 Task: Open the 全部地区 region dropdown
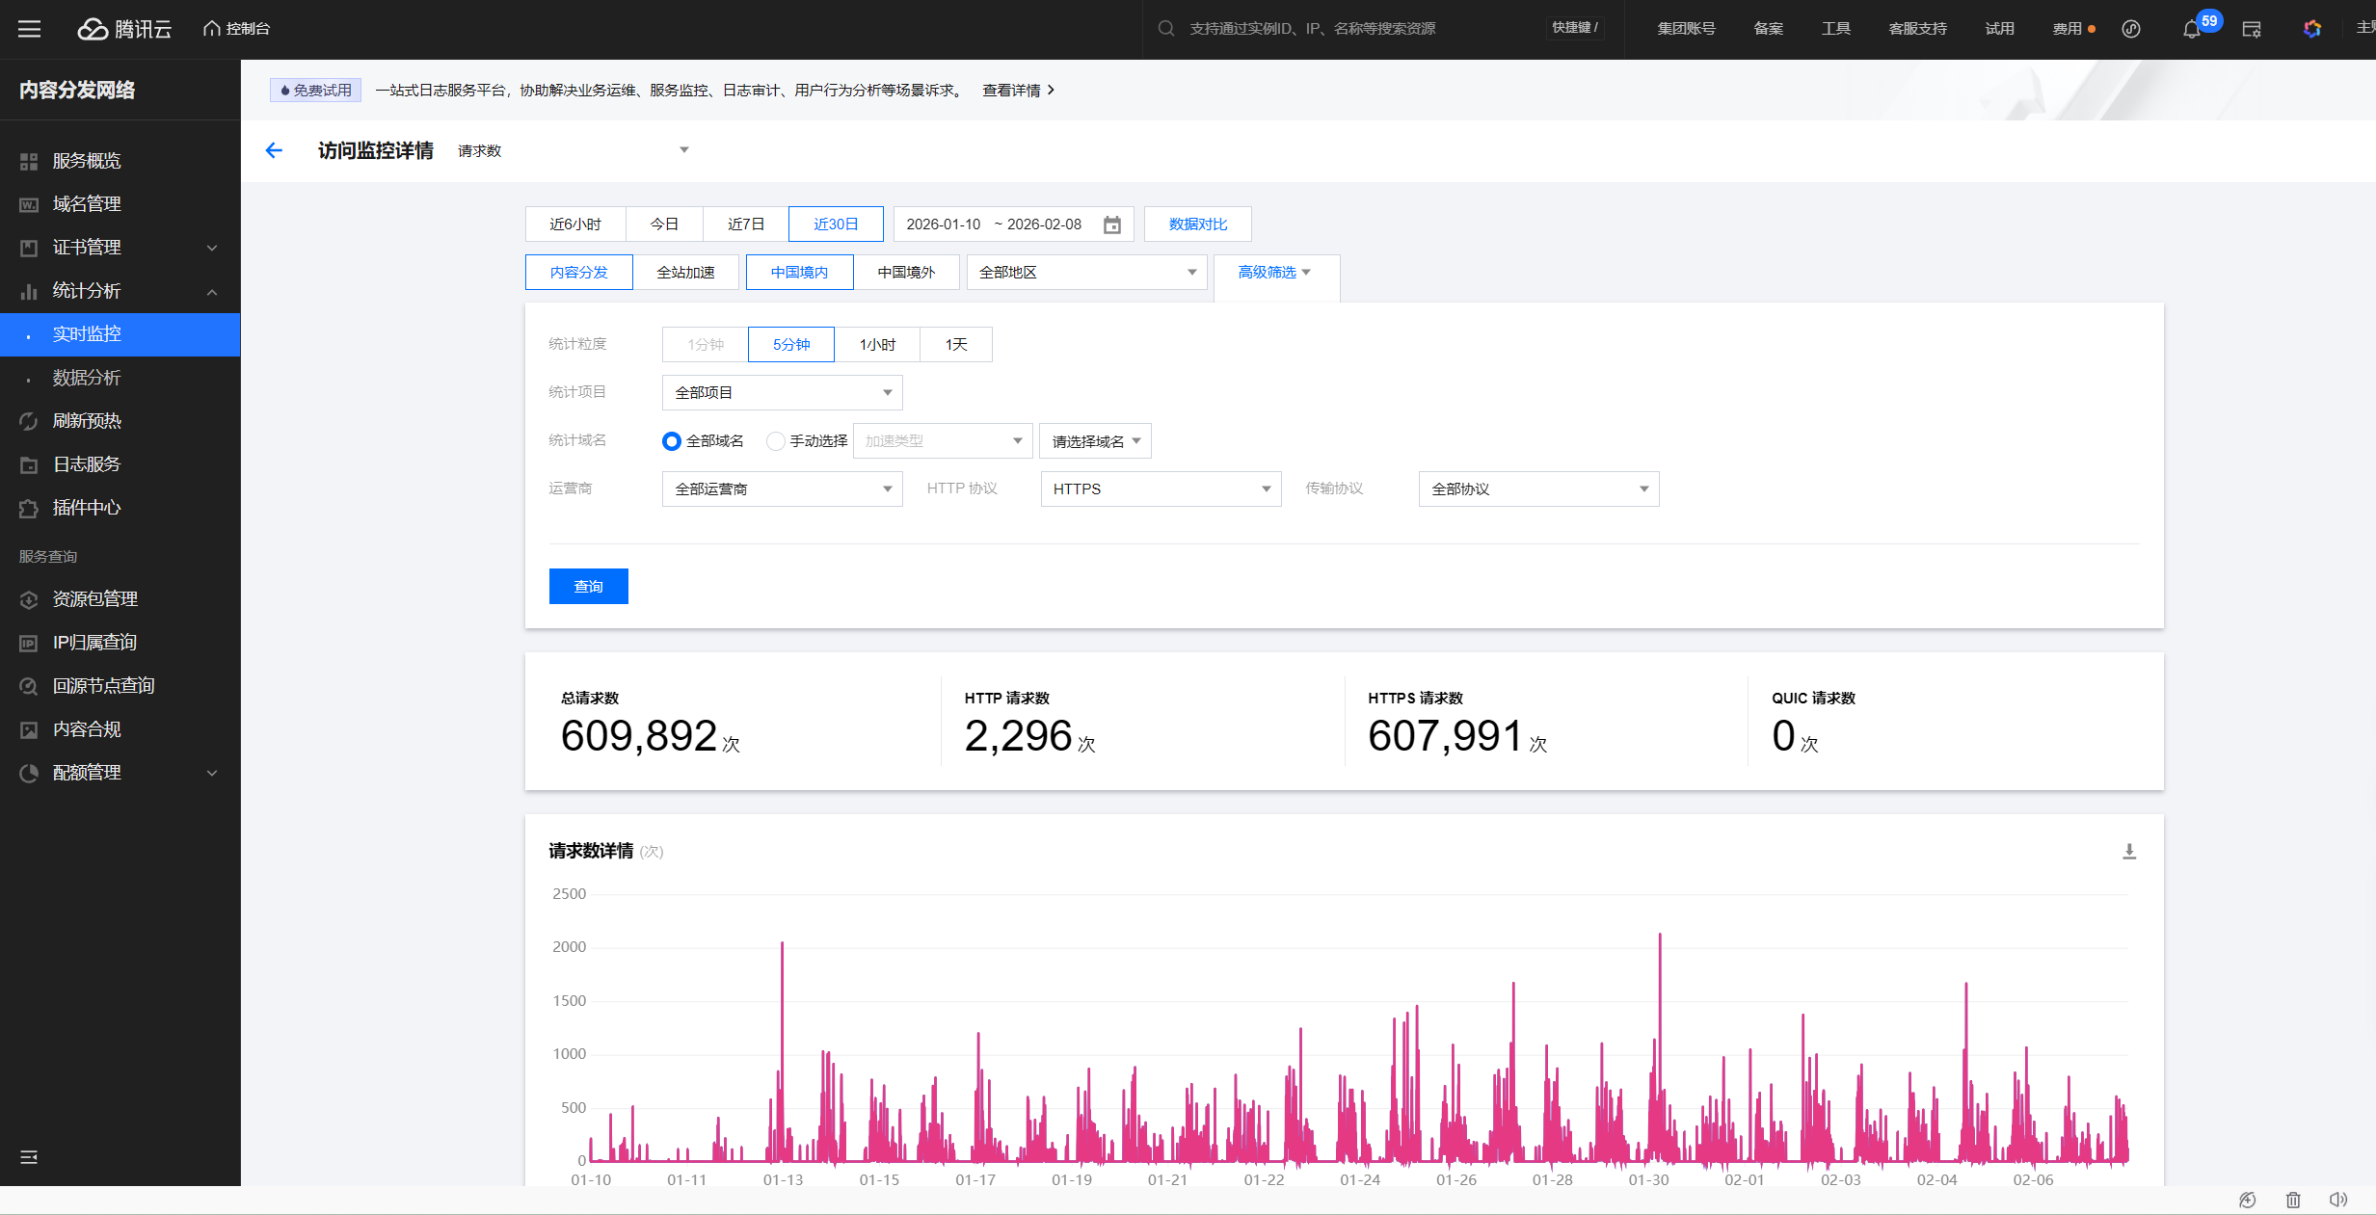pos(1086,273)
